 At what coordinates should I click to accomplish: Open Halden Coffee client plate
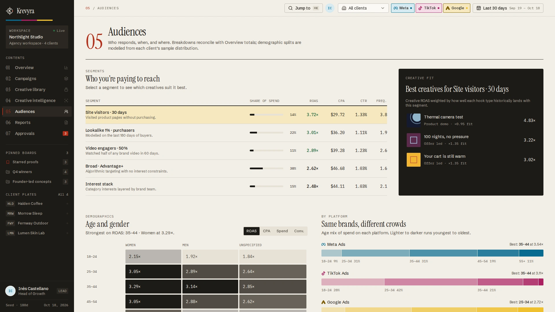[37, 204]
